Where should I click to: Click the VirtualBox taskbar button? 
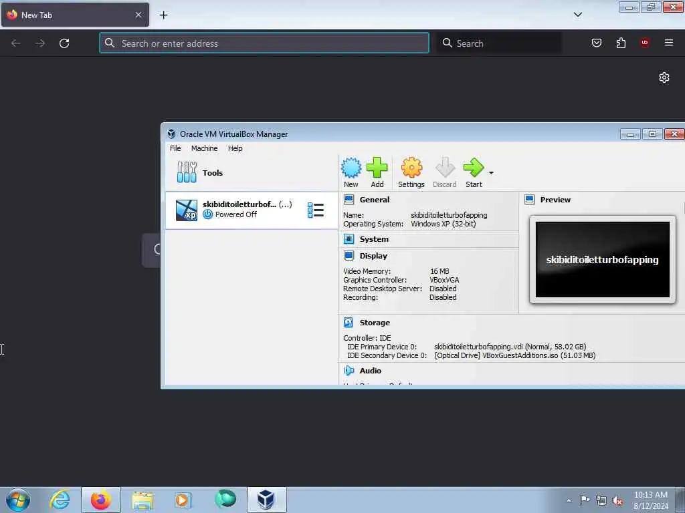coord(267,500)
